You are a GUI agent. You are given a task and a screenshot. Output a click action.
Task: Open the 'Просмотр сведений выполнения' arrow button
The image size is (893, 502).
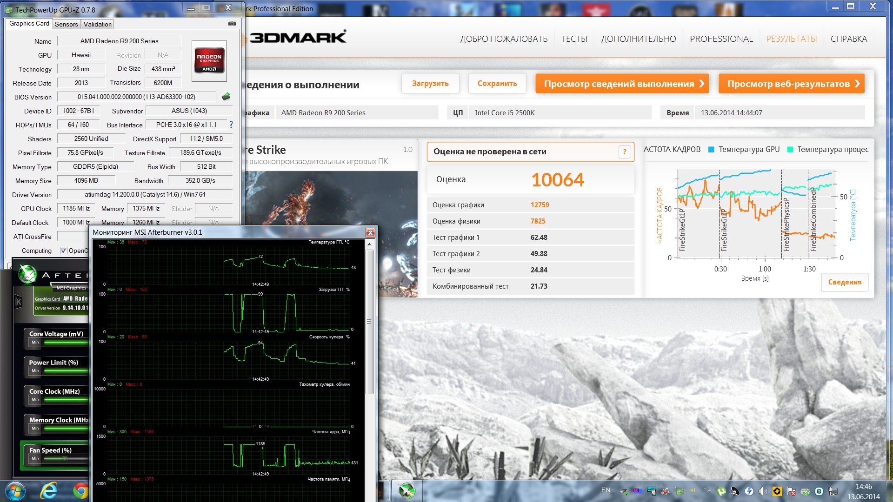(622, 84)
